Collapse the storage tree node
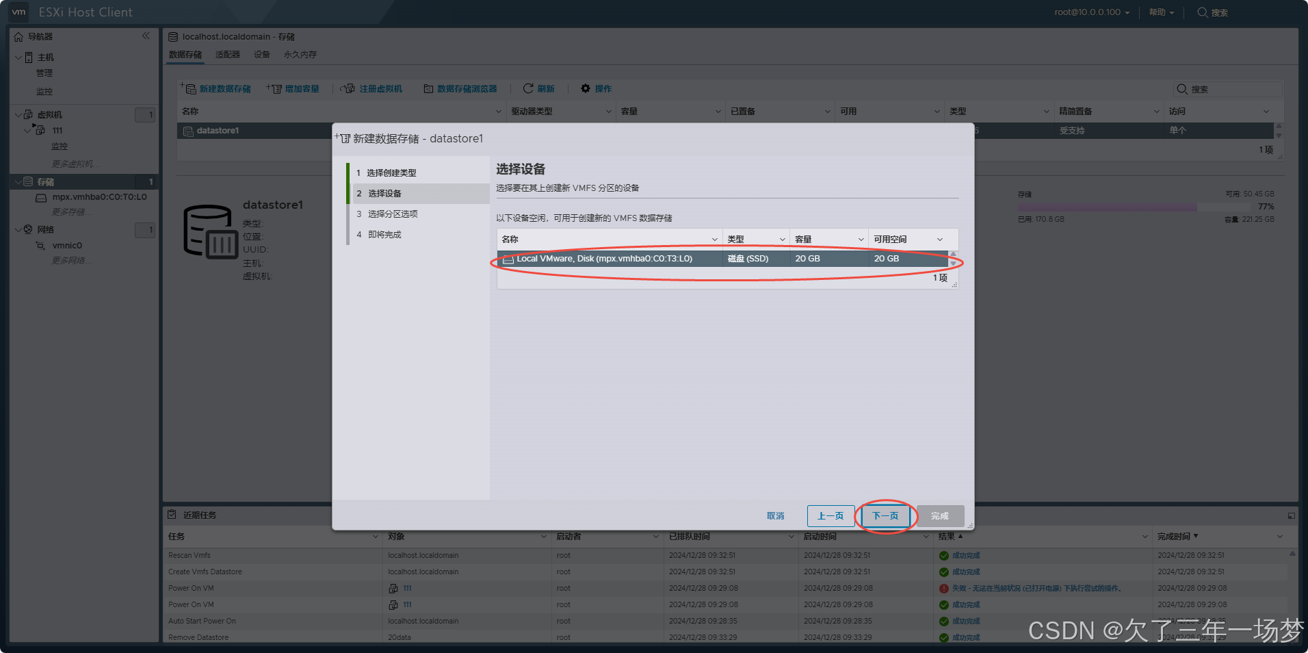This screenshot has height=653, width=1308. point(18,181)
